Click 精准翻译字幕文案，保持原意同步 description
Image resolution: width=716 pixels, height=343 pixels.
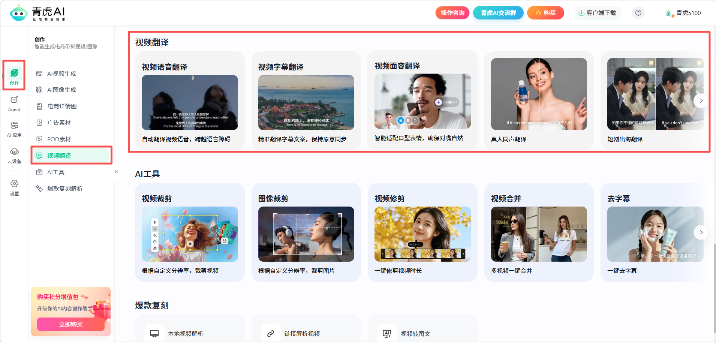click(302, 139)
